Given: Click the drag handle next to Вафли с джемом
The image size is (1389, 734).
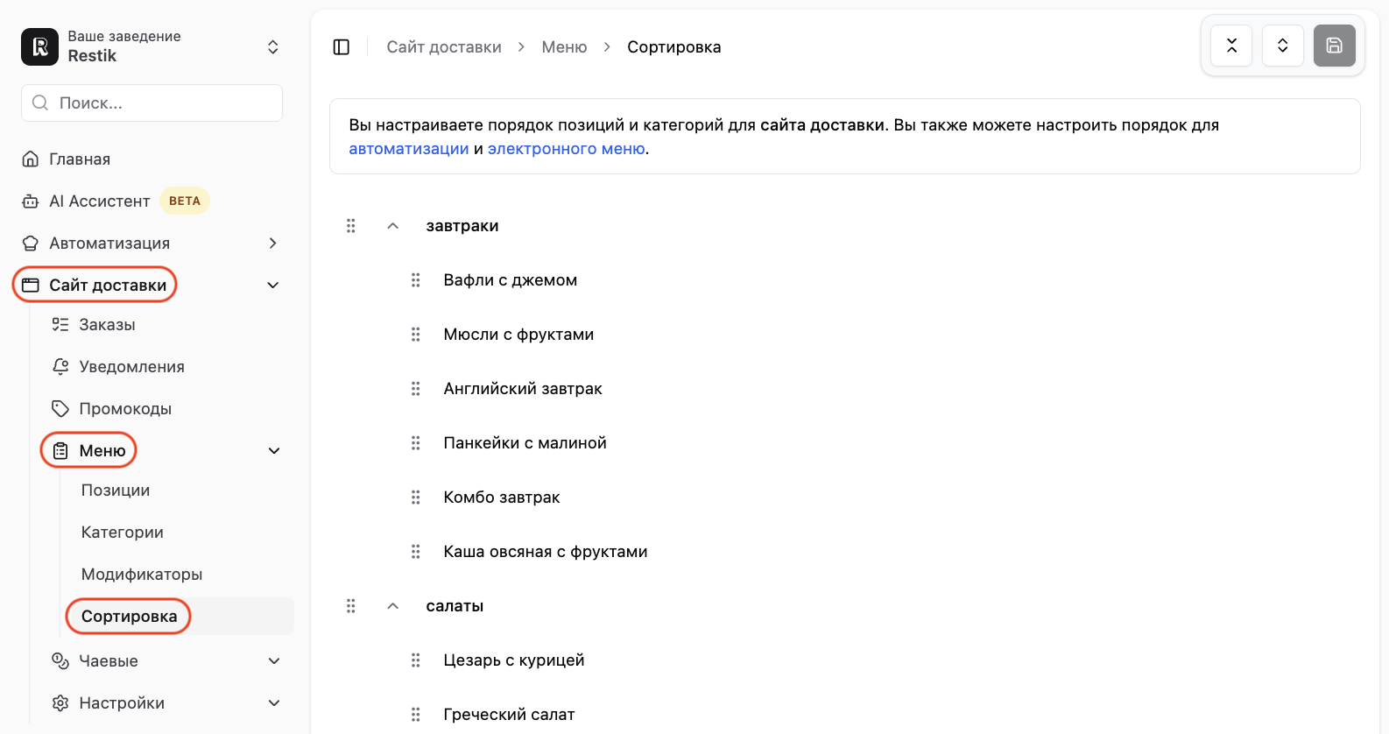Looking at the screenshot, I should click(416, 280).
